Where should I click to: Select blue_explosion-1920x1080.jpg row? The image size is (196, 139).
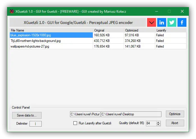(x=98, y=35)
